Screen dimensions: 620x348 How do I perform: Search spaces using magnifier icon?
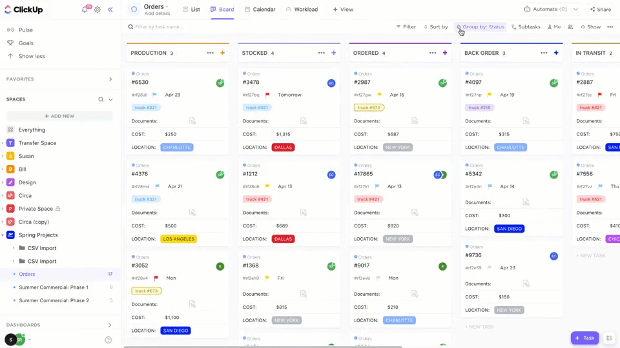point(101,99)
